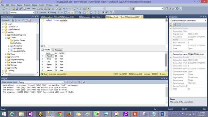Image resolution: width=208 pixels, height=117 pixels.
Task: Click the Refresh icon in Object Explorer
Action: click(x=26, y=20)
